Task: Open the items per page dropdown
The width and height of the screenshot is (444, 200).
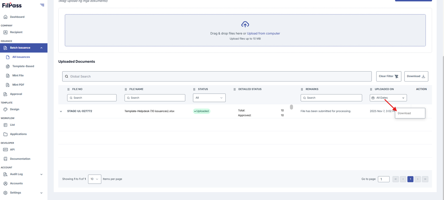Action: tap(94, 179)
